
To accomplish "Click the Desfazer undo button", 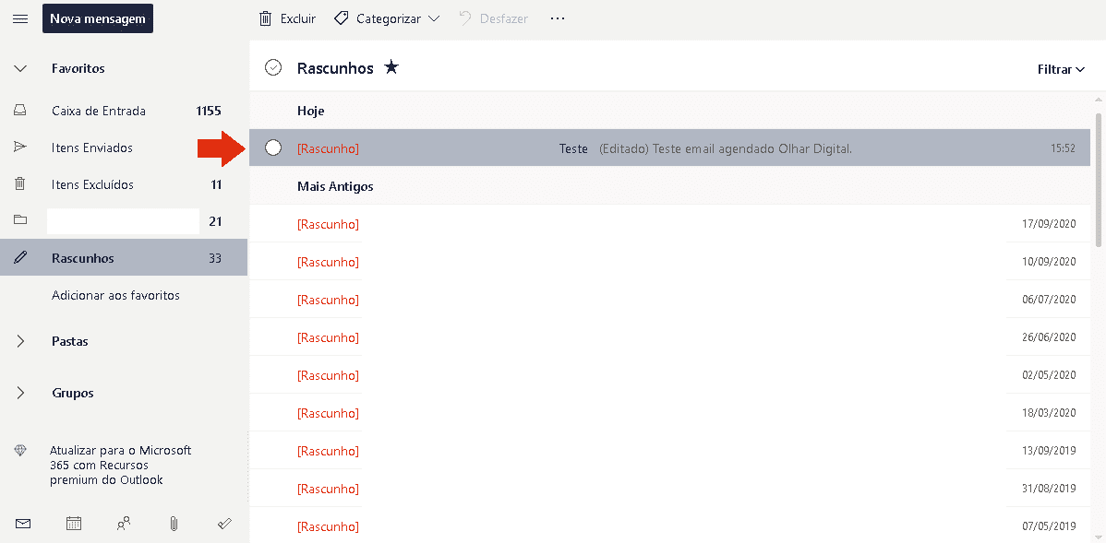I will pos(494,19).
